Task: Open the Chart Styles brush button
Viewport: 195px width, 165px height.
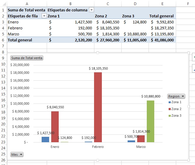Action: pyautogui.click(x=194, y=69)
